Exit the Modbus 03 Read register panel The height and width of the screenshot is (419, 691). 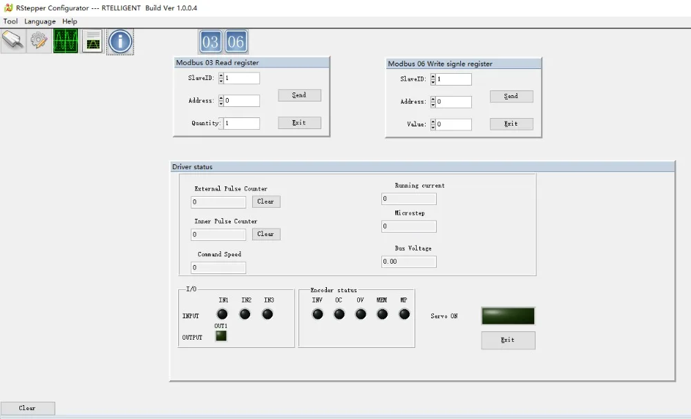(x=299, y=123)
